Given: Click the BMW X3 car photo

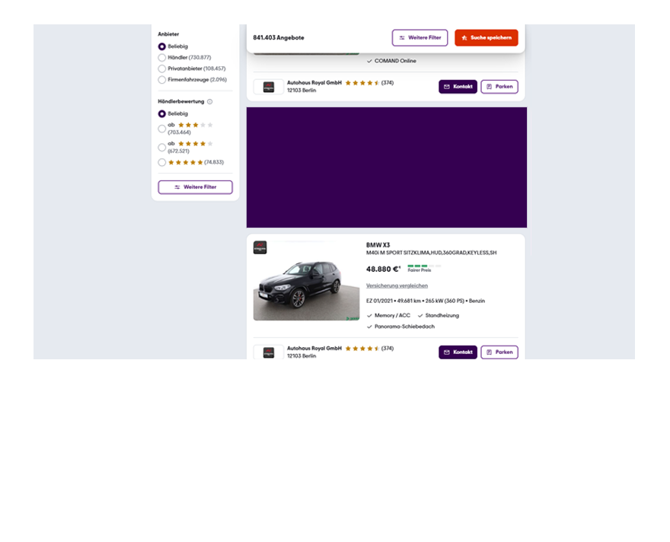Looking at the screenshot, I should [x=306, y=281].
